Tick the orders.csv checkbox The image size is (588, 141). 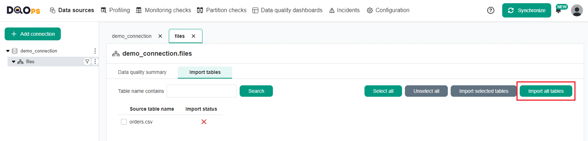pyautogui.click(x=124, y=122)
